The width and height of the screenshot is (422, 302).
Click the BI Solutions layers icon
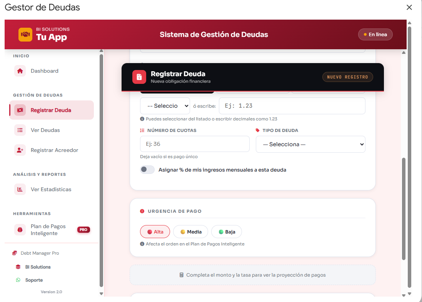pyautogui.click(x=18, y=267)
